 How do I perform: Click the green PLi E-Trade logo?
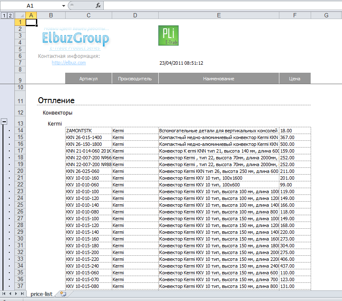pyautogui.click(x=168, y=36)
